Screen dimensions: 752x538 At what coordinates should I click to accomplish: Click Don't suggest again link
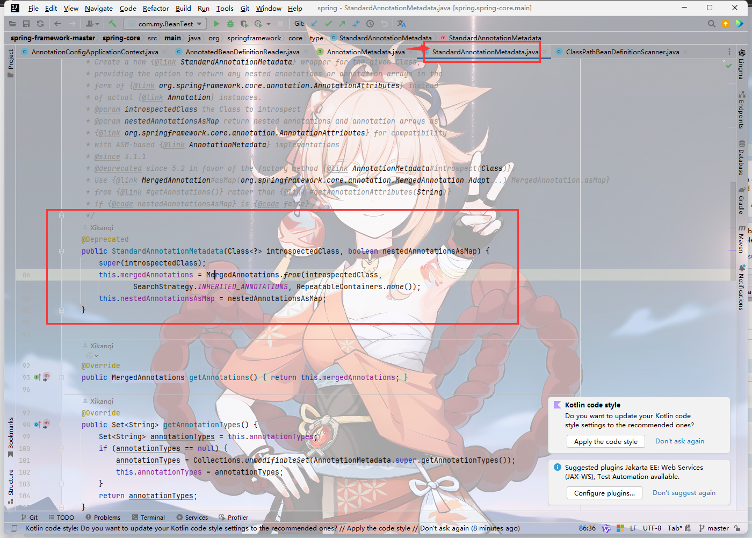click(x=684, y=493)
